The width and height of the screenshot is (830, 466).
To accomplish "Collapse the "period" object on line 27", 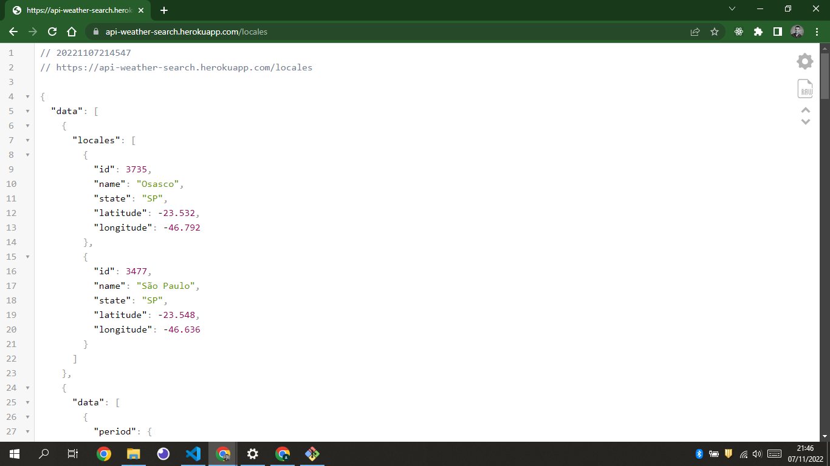I will [27, 431].
